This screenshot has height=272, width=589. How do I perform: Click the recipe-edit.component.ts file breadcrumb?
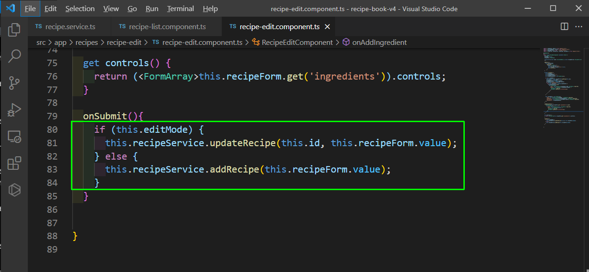[197, 42]
